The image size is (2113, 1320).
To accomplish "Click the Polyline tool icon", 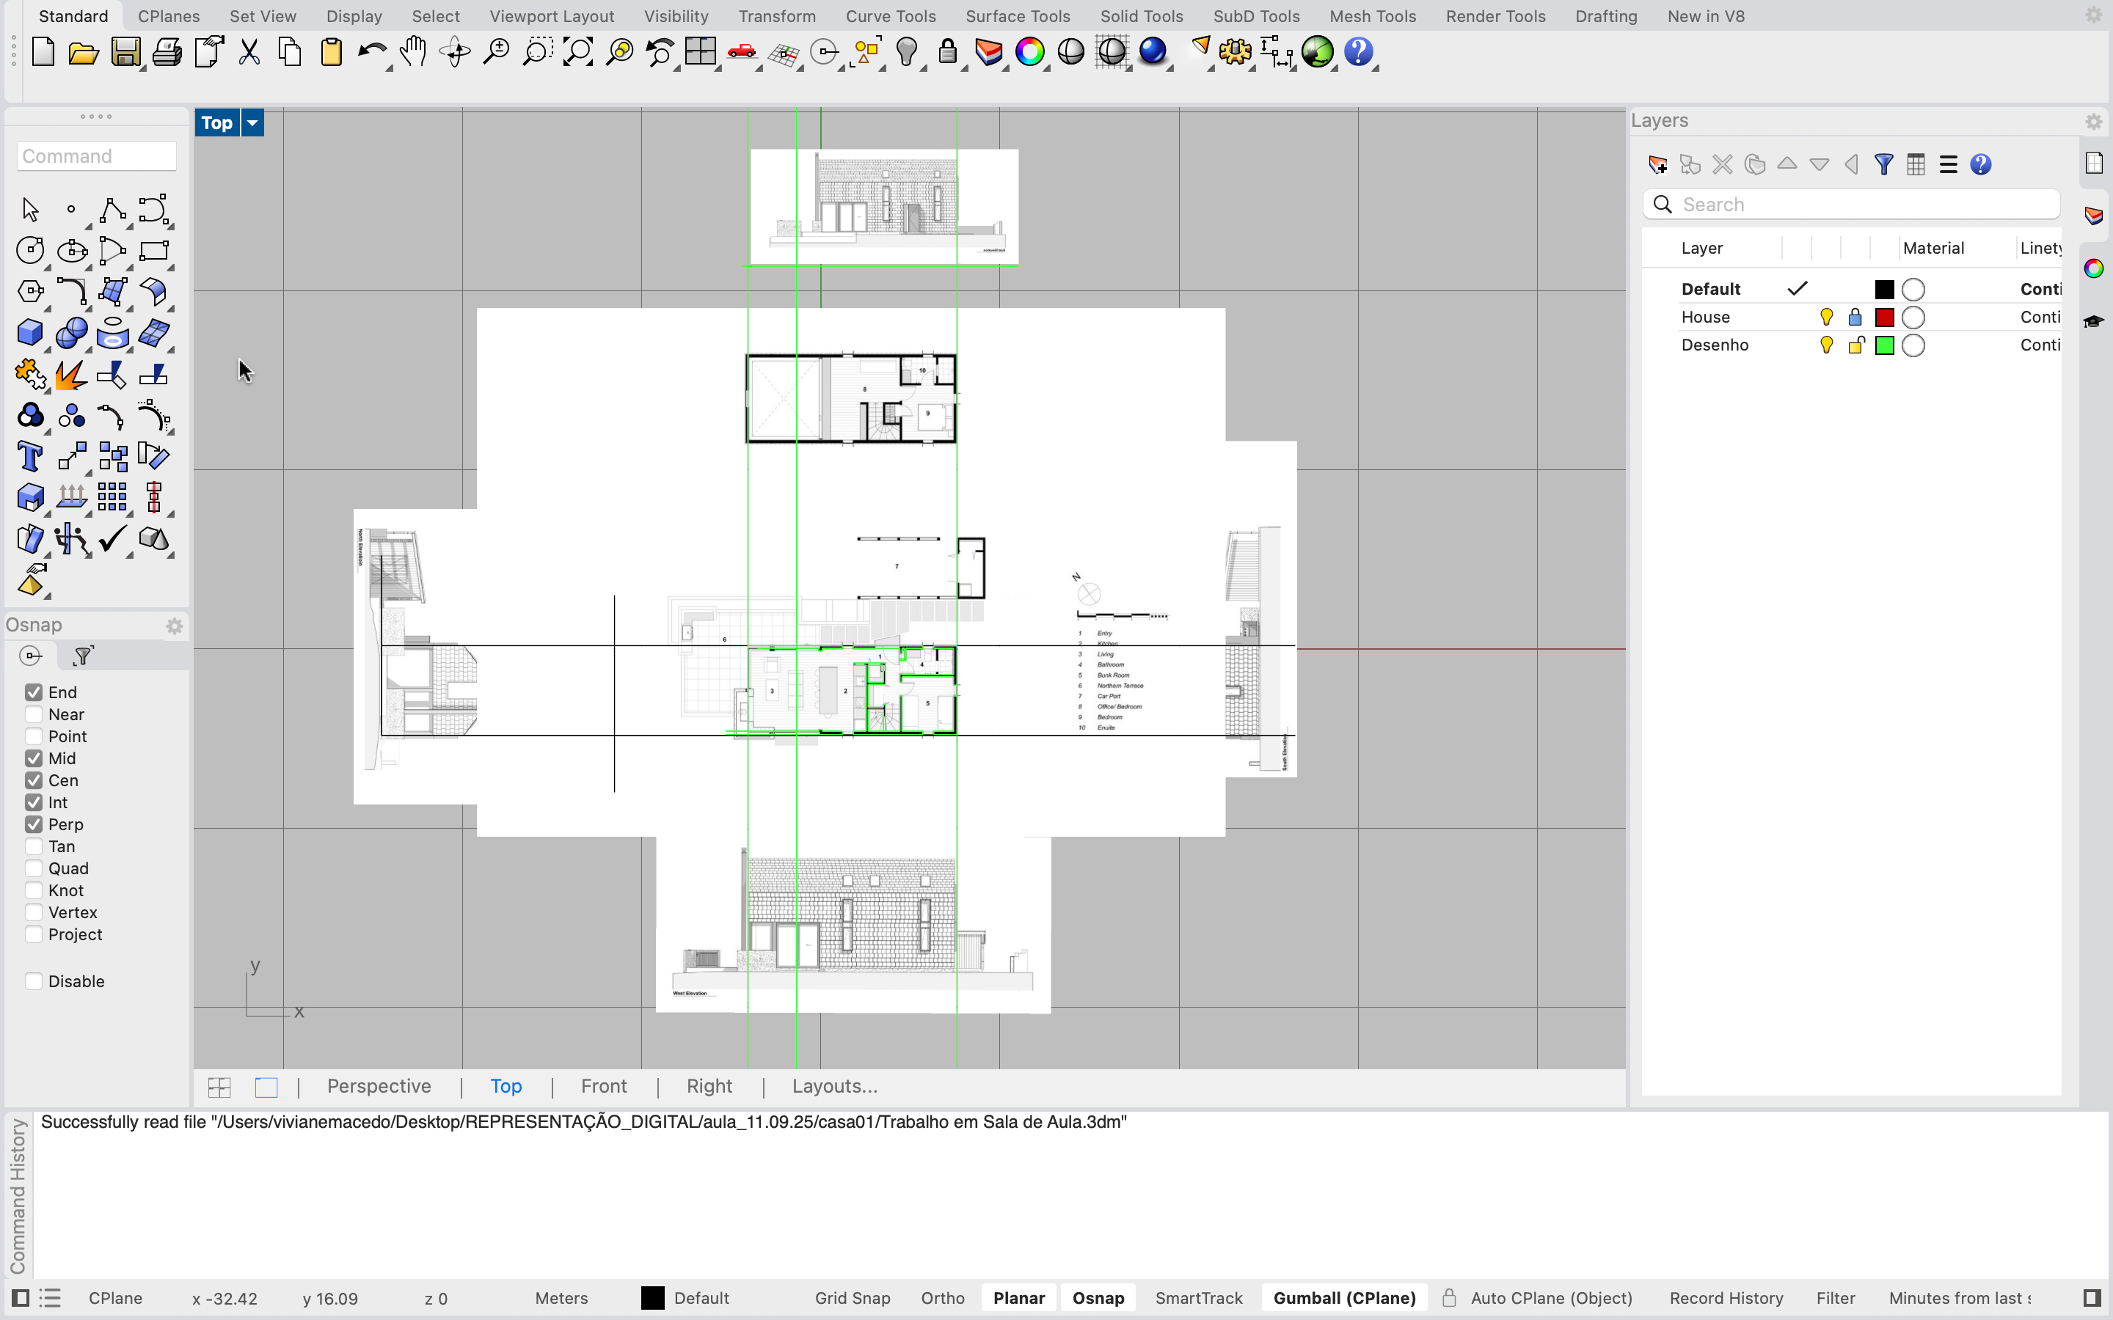I will (x=113, y=210).
